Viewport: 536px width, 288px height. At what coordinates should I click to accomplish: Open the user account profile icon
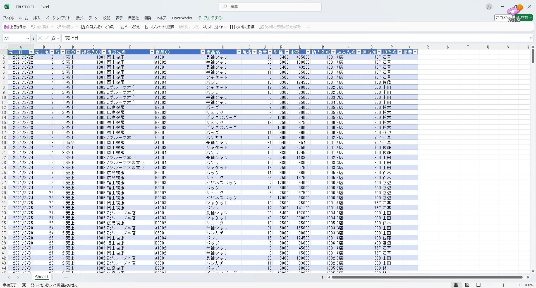point(489,7)
